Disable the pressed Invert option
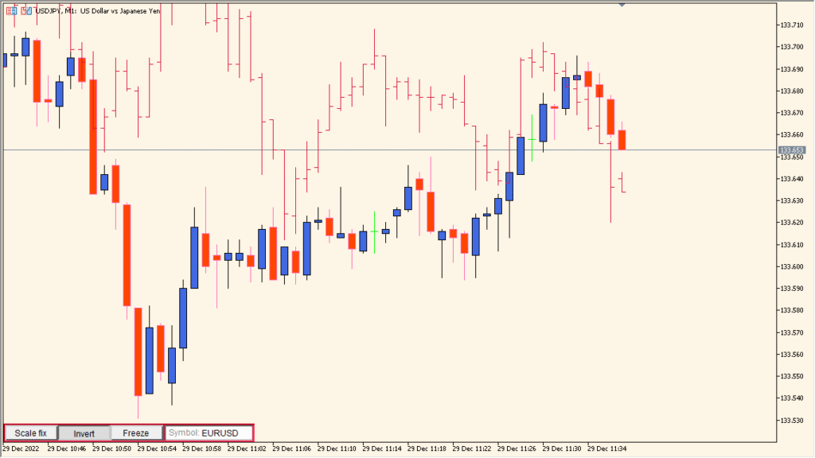Viewport: 815px width, 458px height. [x=84, y=433]
